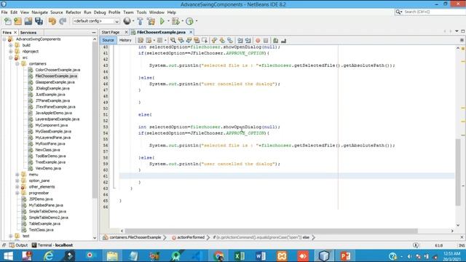Open the Refactor menu
Viewport: 466px width, 262px height.
pyautogui.click(x=73, y=12)
